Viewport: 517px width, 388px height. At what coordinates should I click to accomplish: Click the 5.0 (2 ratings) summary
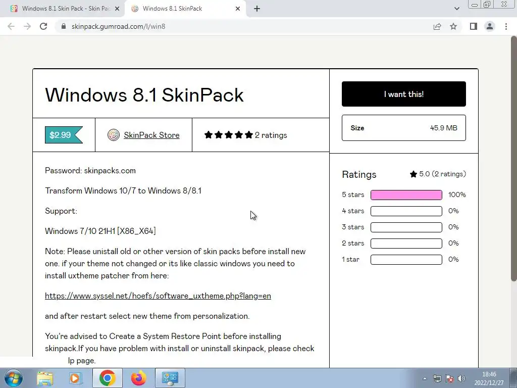[438, 174]
